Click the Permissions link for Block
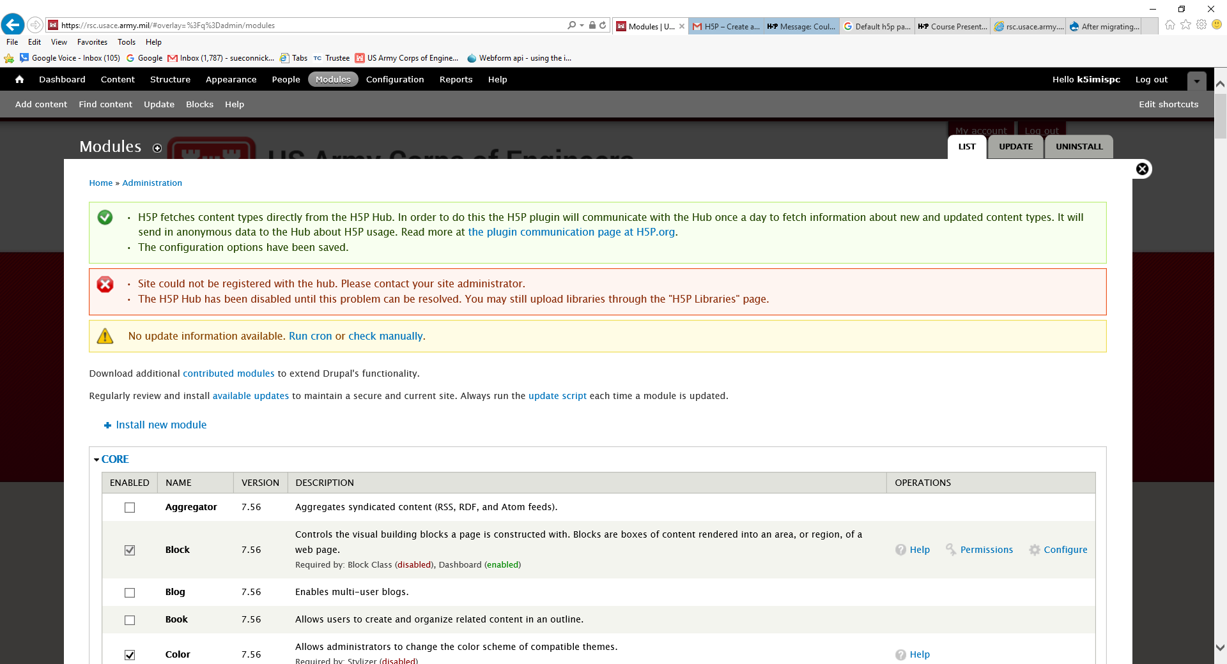Image resolution: width=1227 pixels, height=664 pixels. pyautogui.click(x=986, y=550)
